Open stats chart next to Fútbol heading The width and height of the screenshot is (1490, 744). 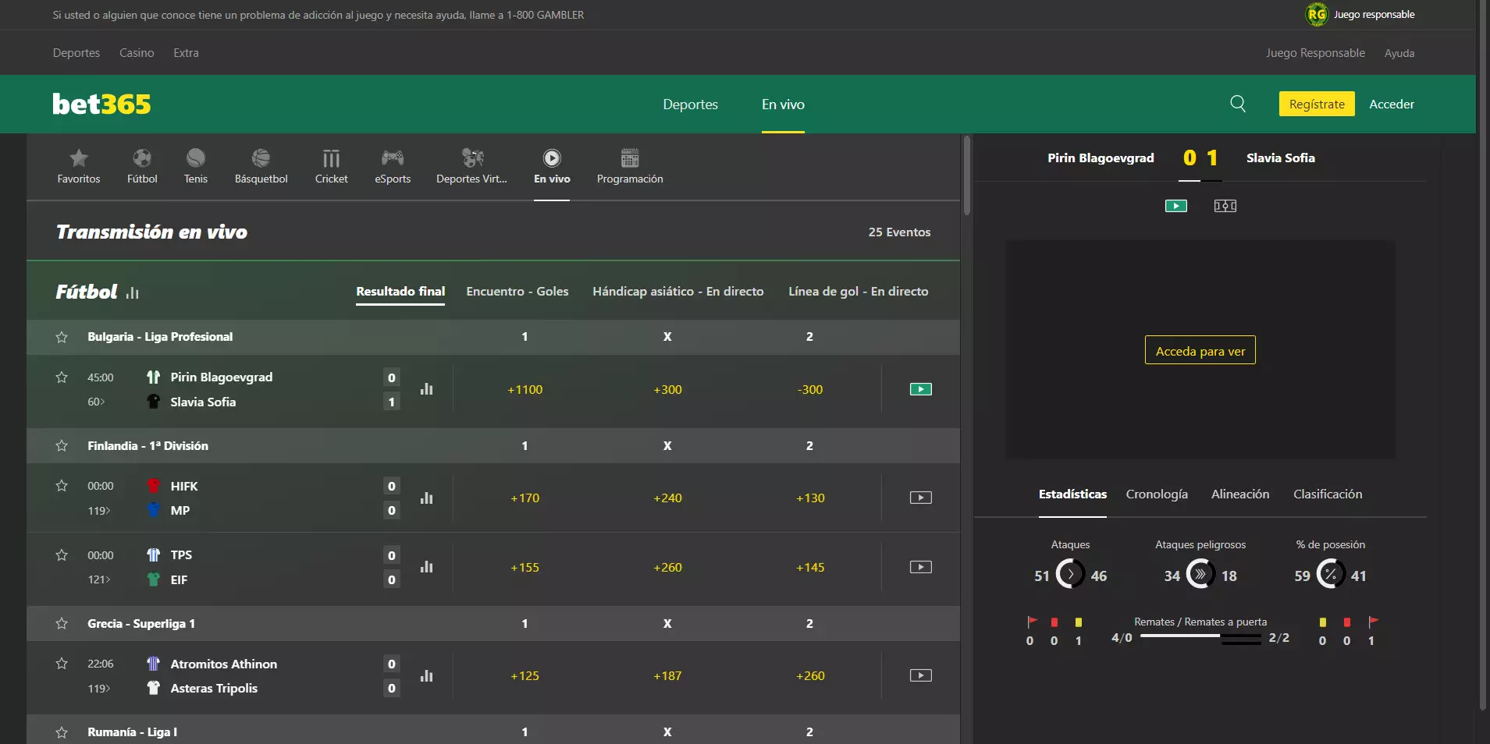click(133, 292)
